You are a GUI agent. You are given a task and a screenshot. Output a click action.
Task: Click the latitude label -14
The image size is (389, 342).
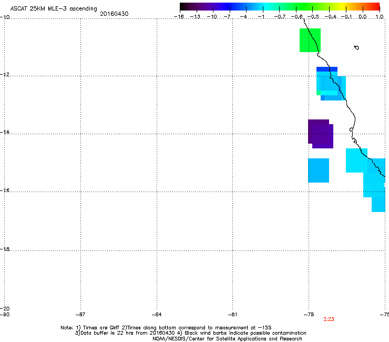[5, 132]
